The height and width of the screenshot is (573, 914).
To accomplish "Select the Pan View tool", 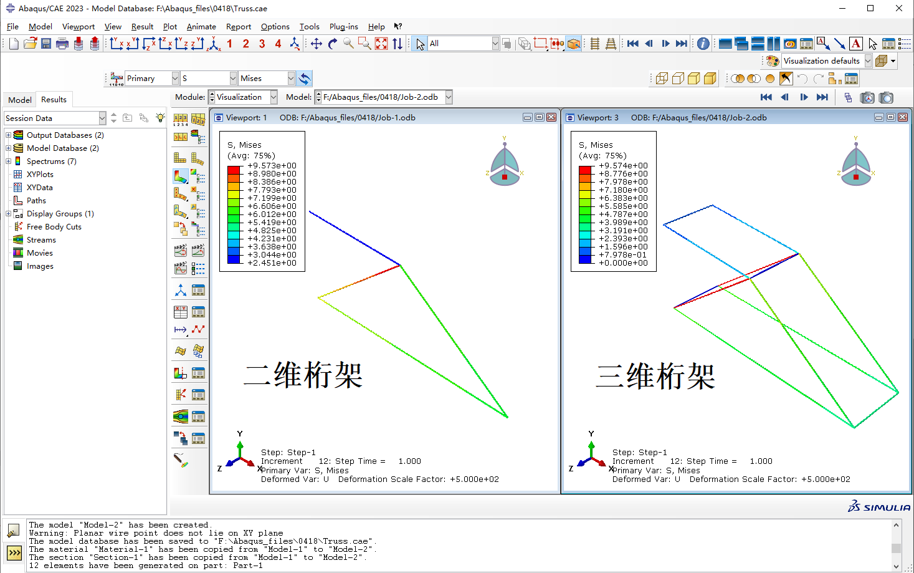I will point(317,43).
